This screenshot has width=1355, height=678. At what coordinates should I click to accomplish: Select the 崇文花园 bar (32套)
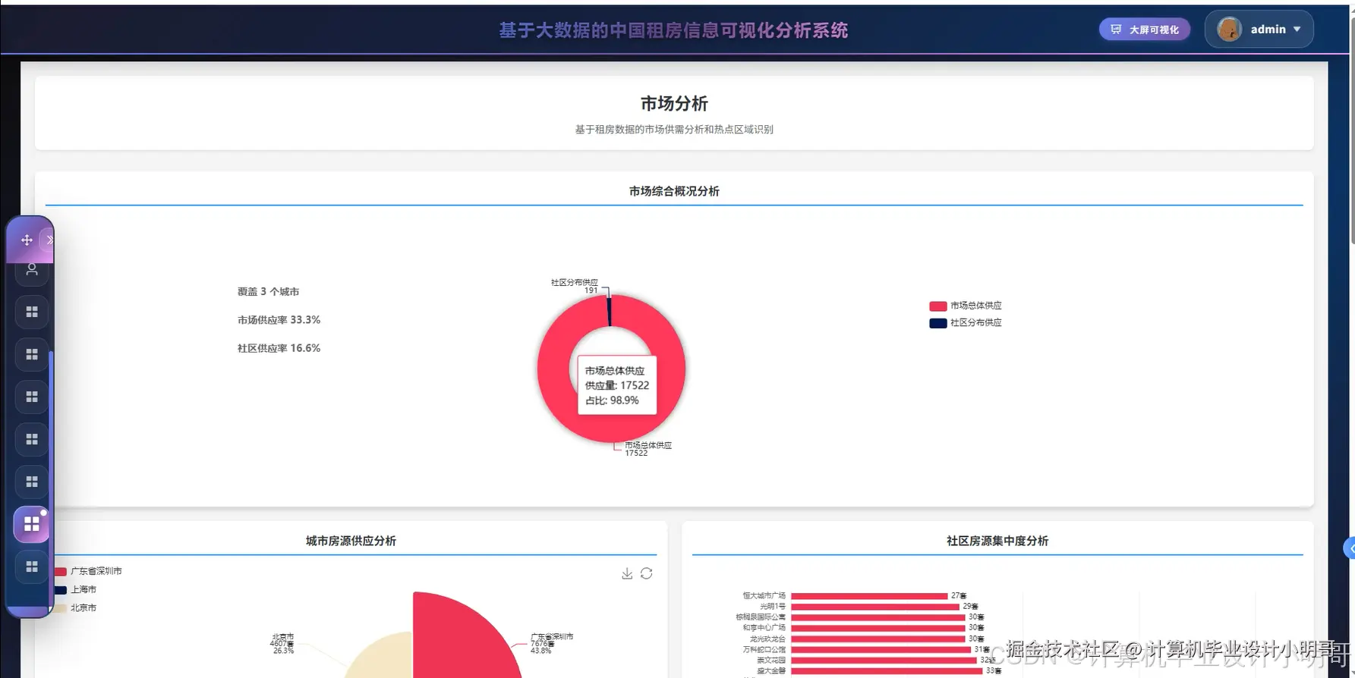(x=884, y=660)
